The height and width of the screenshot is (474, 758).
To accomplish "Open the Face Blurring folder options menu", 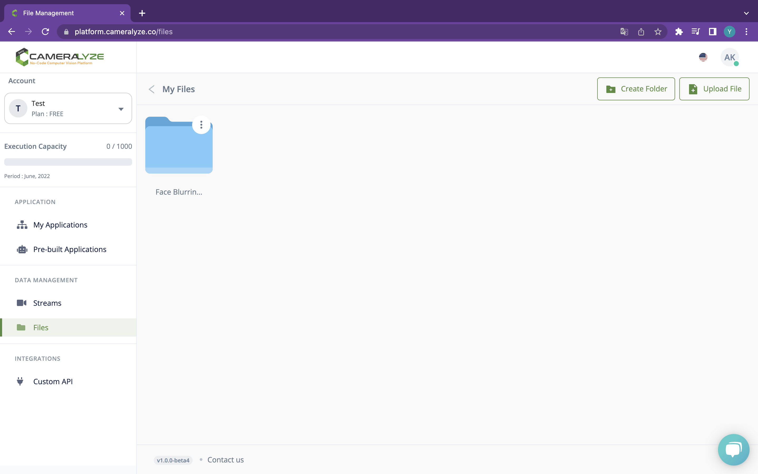I will (x=201, y=125).
